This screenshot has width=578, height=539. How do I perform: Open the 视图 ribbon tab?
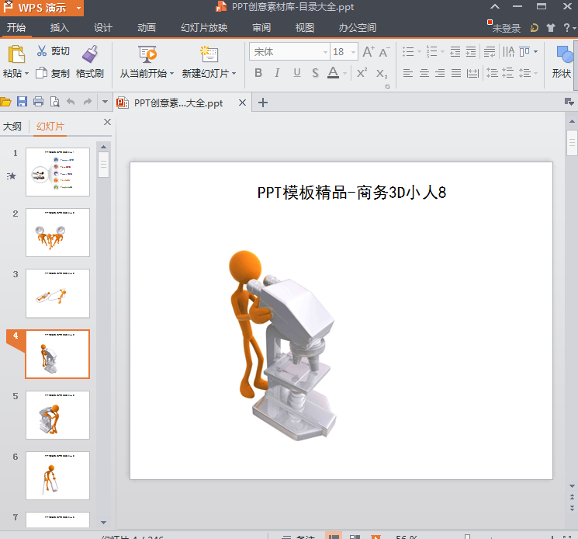[x=304, y=28]
